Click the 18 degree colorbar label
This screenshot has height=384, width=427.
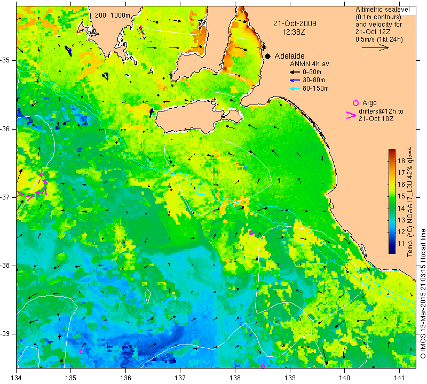[401, 161]
